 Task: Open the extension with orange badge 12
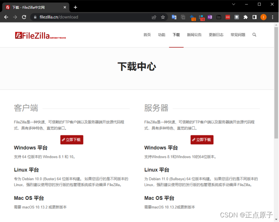click(192, 17)
